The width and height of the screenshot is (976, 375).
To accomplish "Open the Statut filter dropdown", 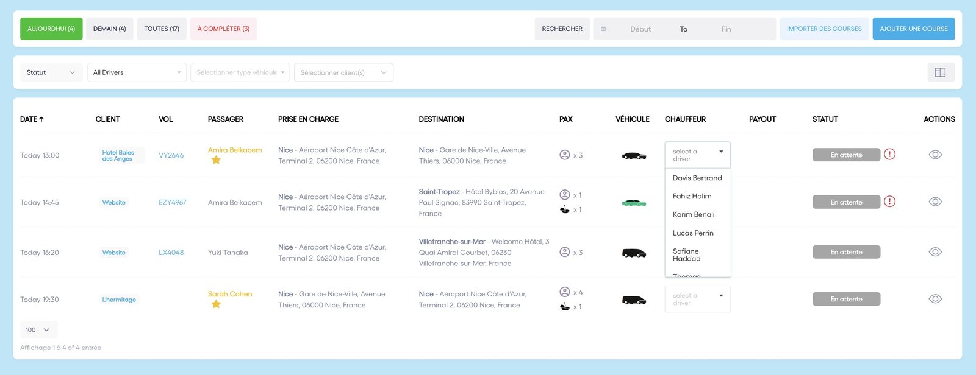I will pyautogui.click(x=51, y=72).
